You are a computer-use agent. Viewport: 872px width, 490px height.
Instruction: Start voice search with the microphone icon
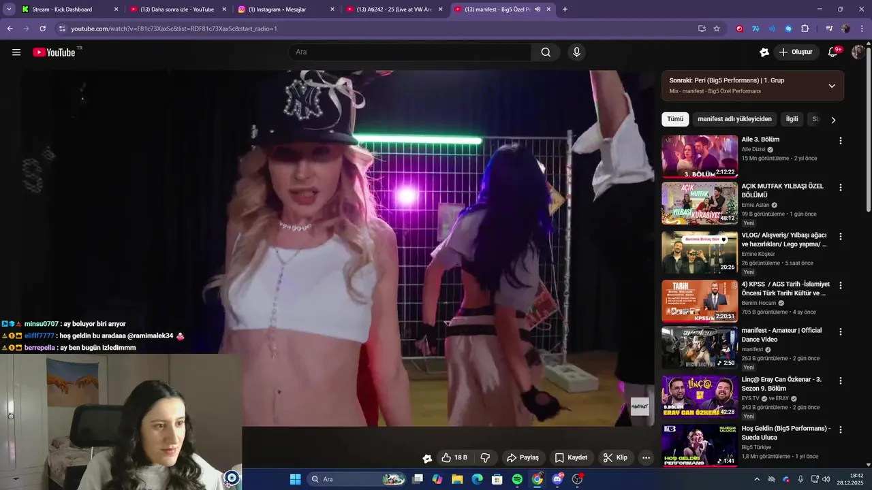pyautogui.click(x=577, y=52)
